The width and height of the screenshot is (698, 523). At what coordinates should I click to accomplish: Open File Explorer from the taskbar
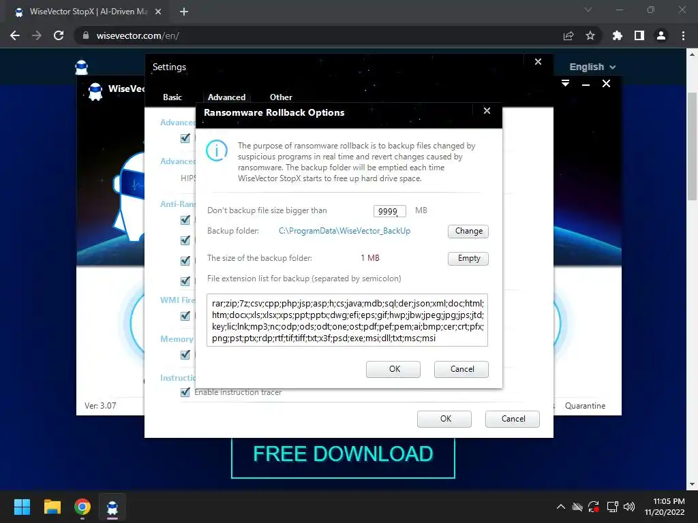coord(52,507)
